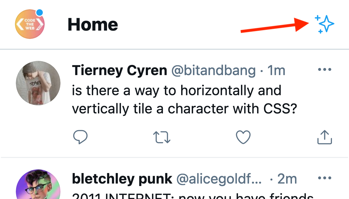Open the more options menu on Tierney Cyren's tweet
The height and width of the screenshot is (199, 349).
325,69
